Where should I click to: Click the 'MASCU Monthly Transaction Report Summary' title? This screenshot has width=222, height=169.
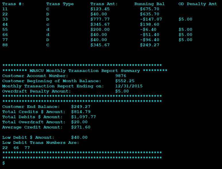pos(85,71)
